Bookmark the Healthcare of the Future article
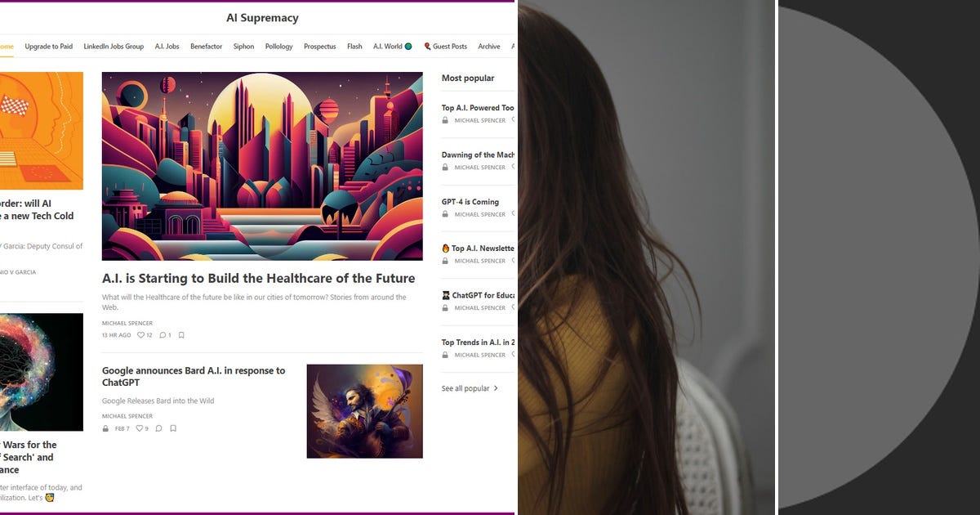Screen dimensions: 980x515 pyautogui.click(x=181, y=335)
